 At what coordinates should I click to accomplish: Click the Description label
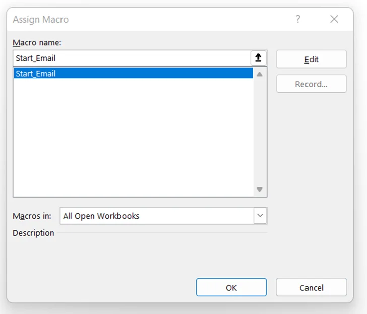[33, 233]
